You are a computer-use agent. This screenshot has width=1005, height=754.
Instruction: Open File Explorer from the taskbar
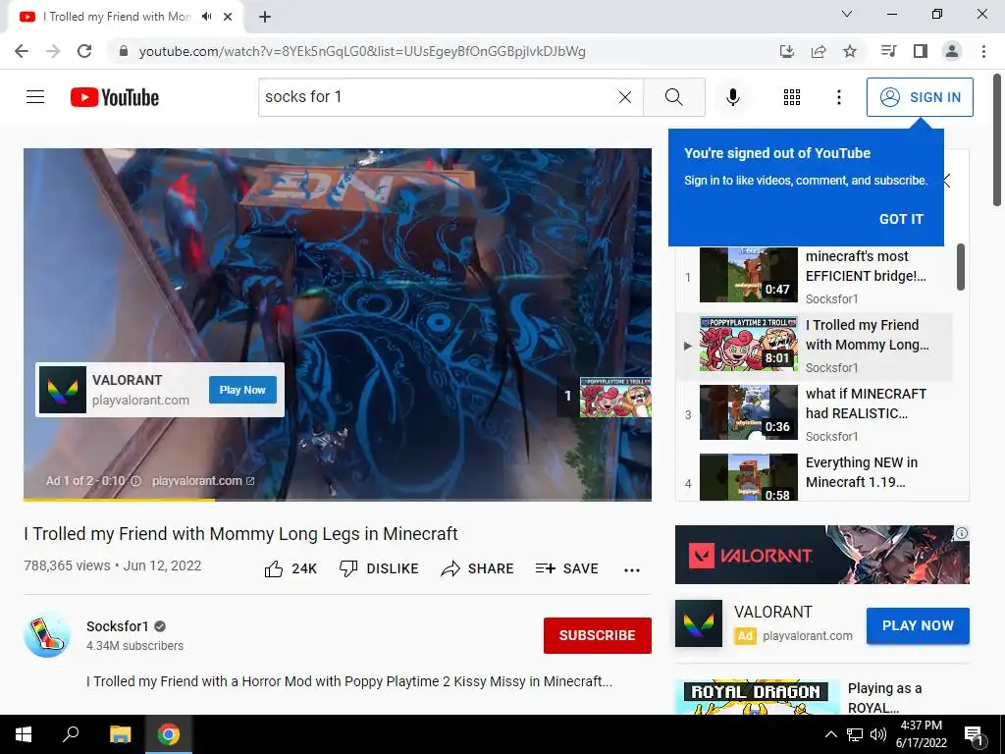click(x=120, y=734)
